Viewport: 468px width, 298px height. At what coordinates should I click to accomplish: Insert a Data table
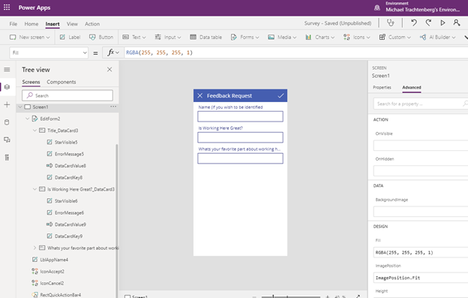pyautogui.click(x=206, y=37)
